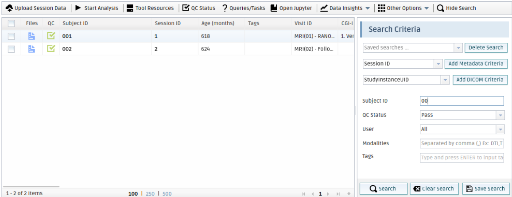Select the checkbox for subject 001
This screenshot has height=197, width=512.
pyautogui.click(x=12, y=36)
